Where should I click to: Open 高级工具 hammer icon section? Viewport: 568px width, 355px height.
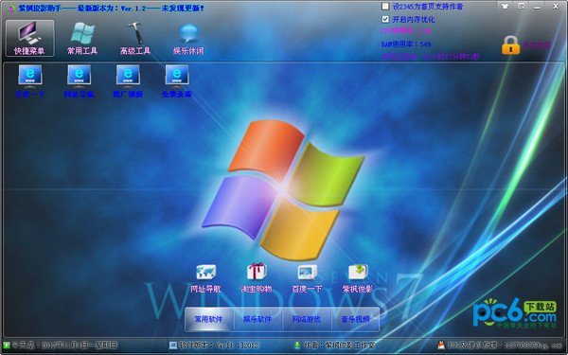coord(135,38)
